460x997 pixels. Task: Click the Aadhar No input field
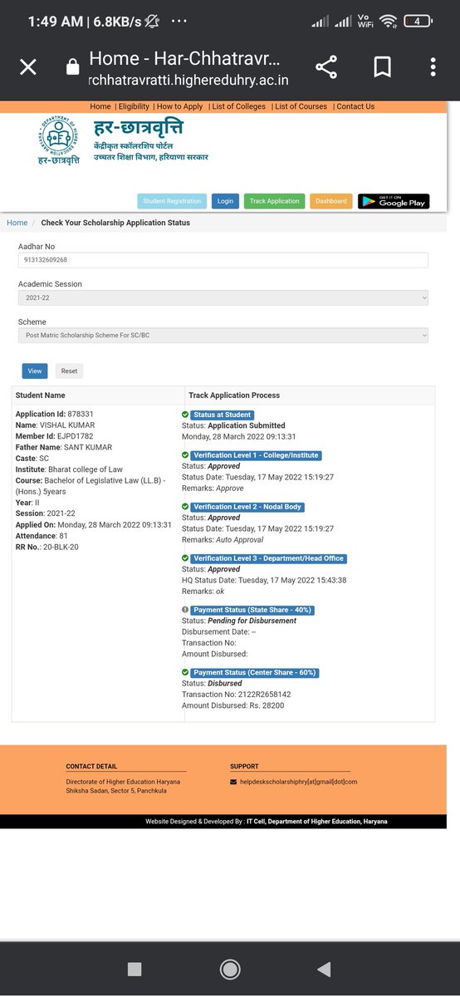(223, 260)
